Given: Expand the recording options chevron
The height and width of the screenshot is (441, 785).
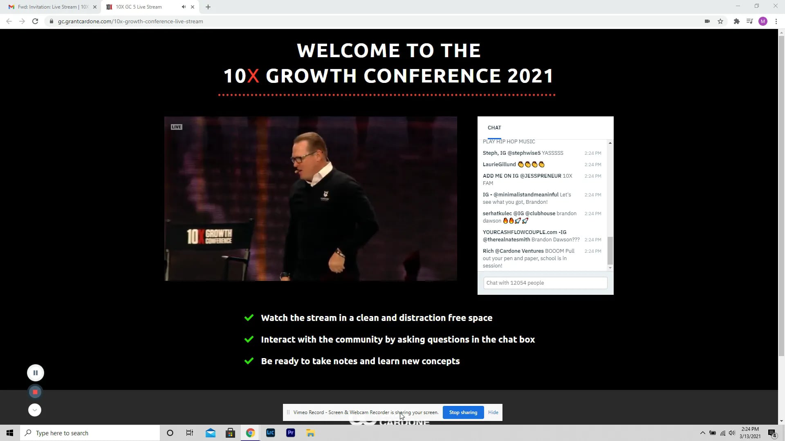Looking at the screenshot, I should pyautogui.click(x=34, y=410).
